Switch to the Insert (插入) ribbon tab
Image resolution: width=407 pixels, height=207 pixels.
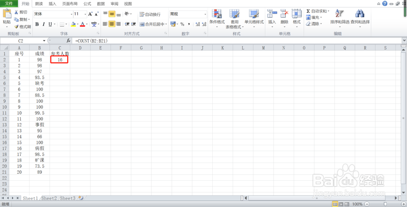tap(53, 4)
